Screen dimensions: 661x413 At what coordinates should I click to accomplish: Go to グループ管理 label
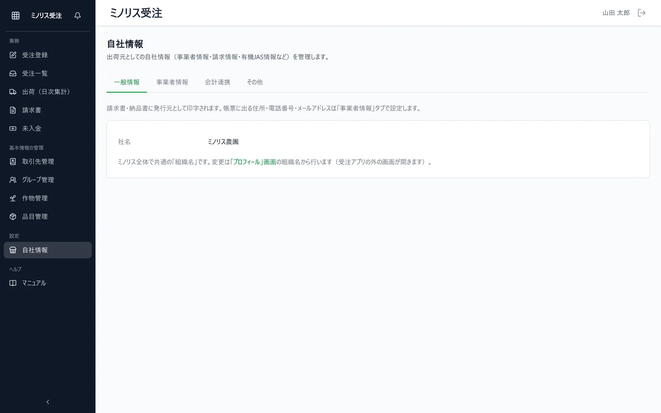[38, 180]
